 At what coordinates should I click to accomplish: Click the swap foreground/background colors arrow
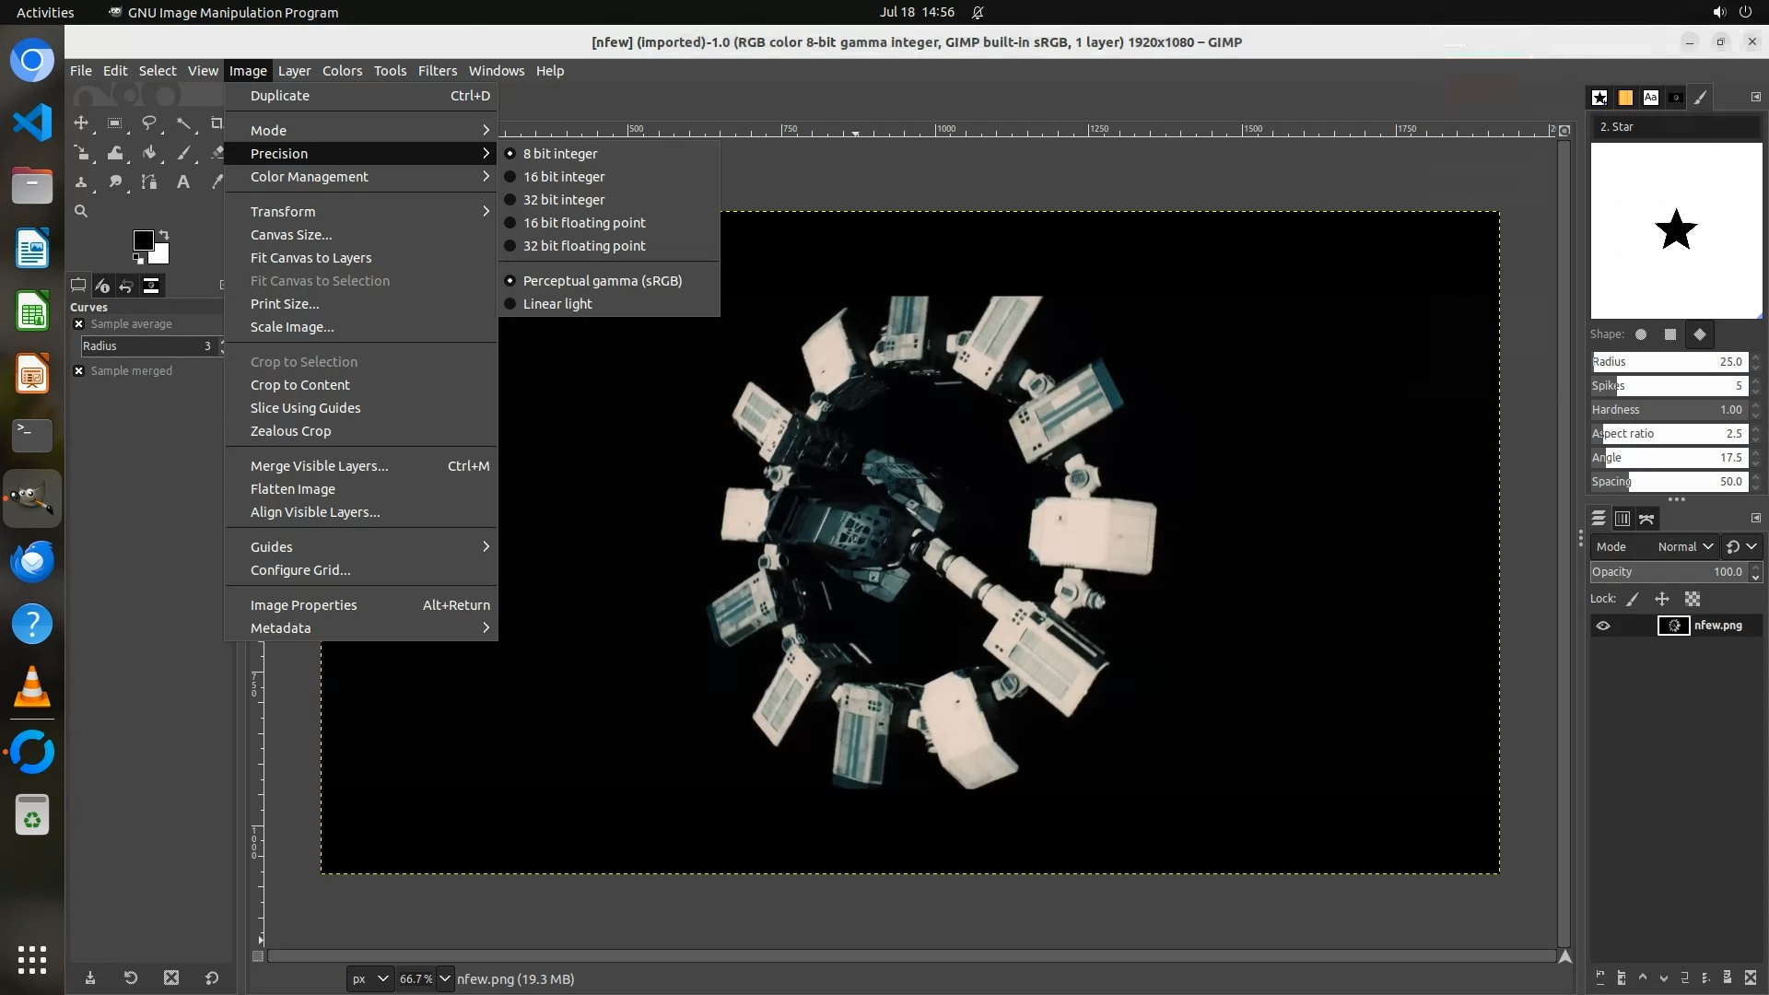(164, 234)
